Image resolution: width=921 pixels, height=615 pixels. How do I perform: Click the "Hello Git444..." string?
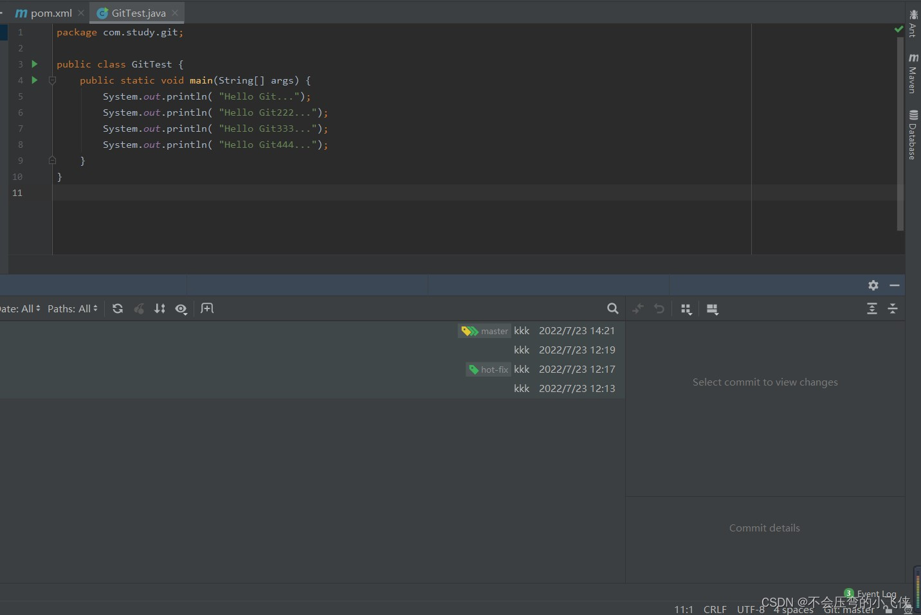268,145
